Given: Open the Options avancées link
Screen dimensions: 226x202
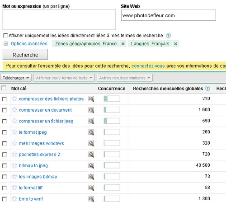Looking at the screenshot, I should click(x=29, y=44).
